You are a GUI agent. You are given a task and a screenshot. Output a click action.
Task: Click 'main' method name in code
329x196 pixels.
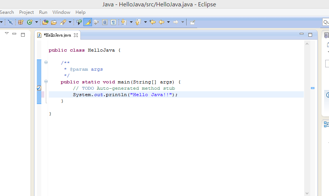click(124, 82)
